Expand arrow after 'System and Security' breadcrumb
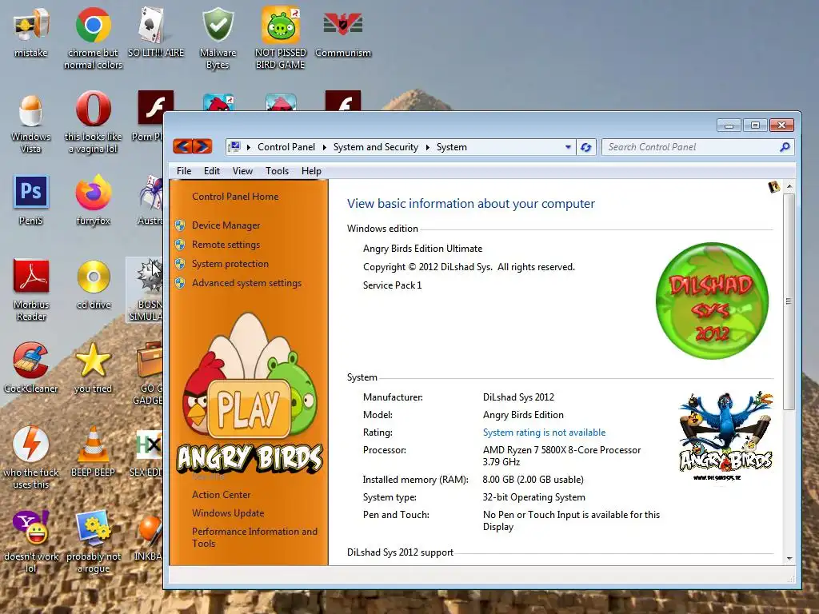The width and height of the screenshot is (819, 614). 427,147
